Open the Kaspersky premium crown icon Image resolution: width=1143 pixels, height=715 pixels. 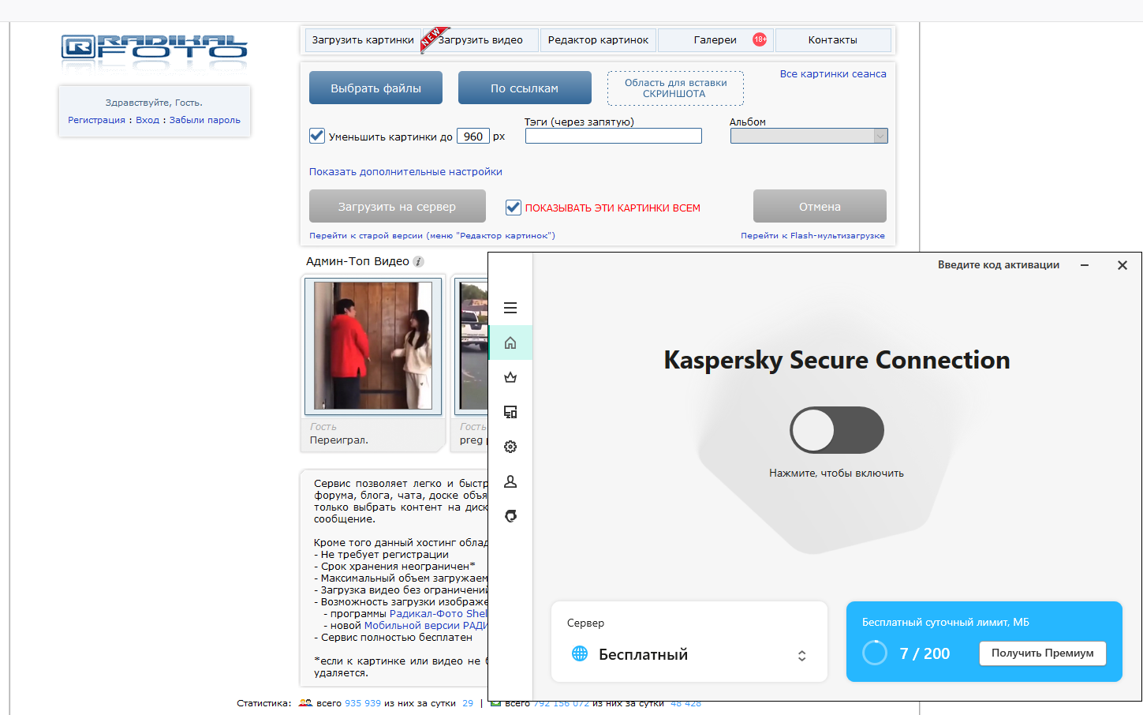point(510,377)
